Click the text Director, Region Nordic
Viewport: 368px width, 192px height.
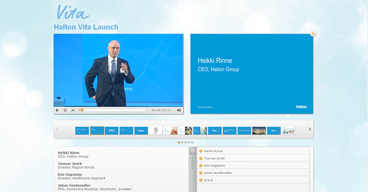click(x=76, y=167)
